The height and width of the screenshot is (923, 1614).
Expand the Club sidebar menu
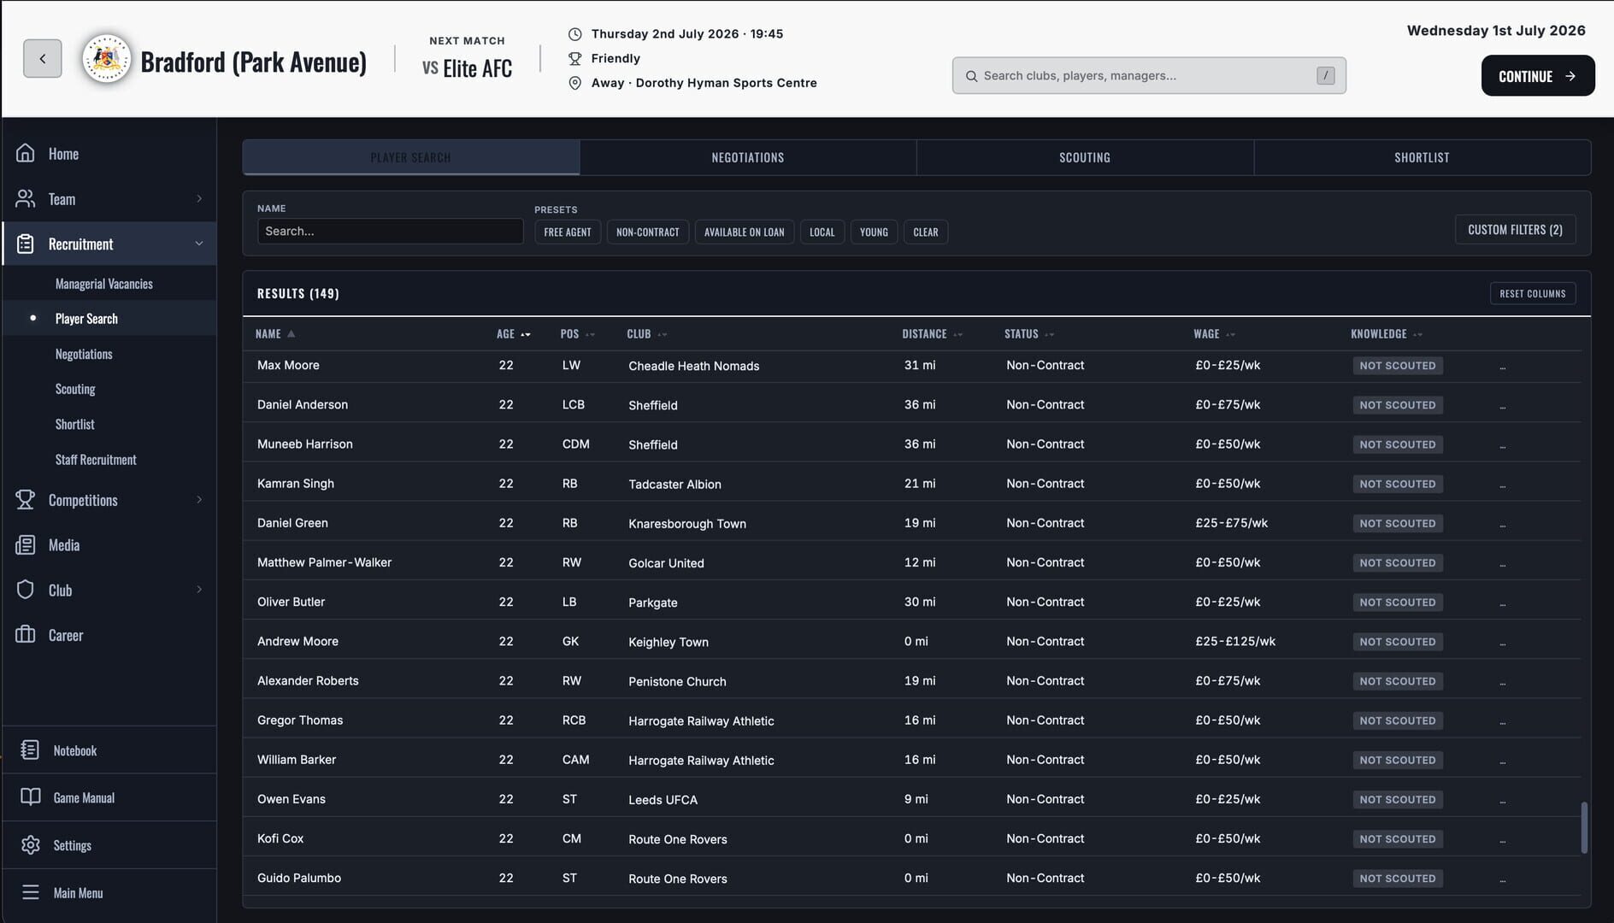point(109,590)
